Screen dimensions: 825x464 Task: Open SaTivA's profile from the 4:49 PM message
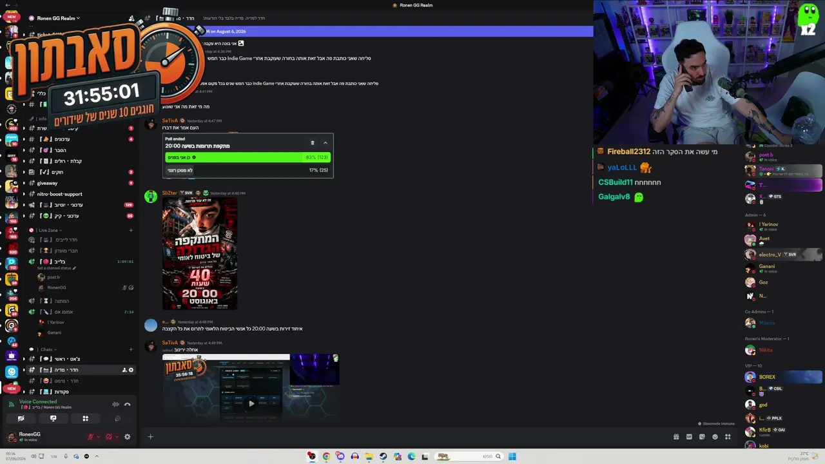pos(170,343)
